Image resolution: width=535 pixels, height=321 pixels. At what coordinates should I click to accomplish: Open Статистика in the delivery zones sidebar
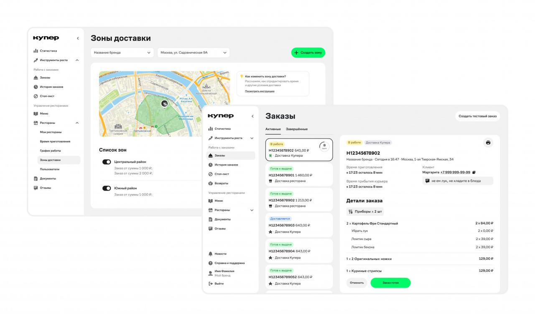coord(48,51)
